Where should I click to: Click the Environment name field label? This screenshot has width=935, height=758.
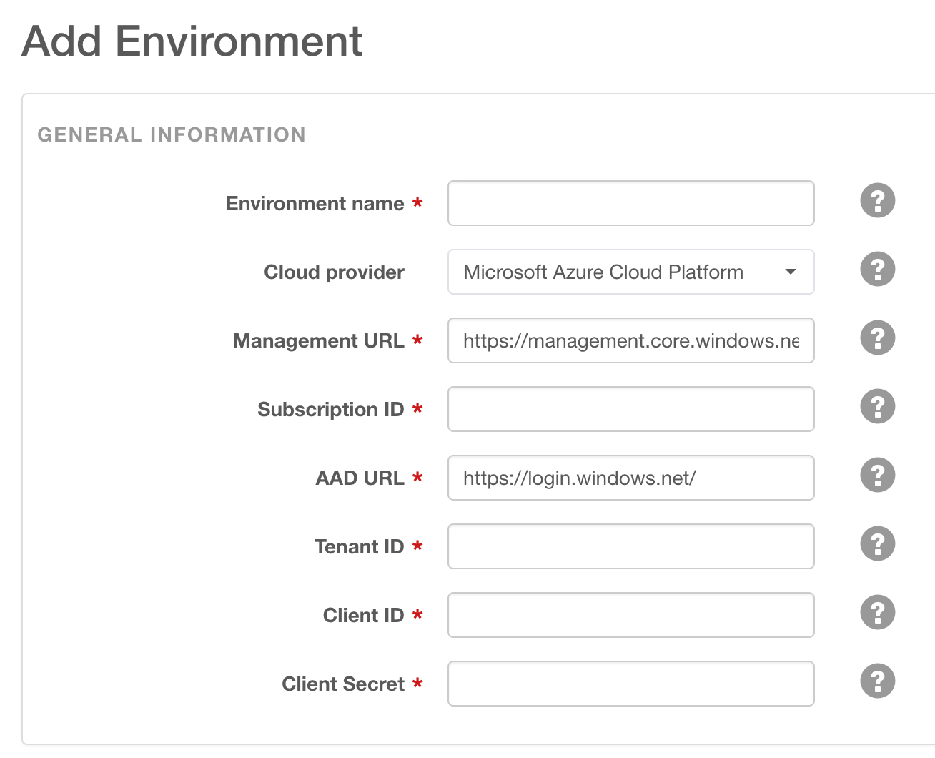pos(315,204)
